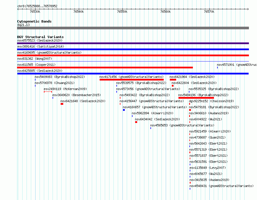
Task: Select nsv4565653 (gnomADStructuralVariants) label
Action: tap(182, 125)
